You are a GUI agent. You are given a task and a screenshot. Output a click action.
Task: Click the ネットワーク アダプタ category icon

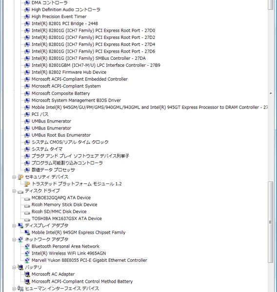click(x=20, y=239)
